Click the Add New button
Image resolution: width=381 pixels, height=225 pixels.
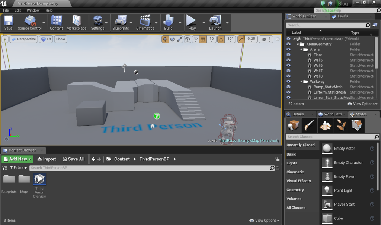pos(17,159)
